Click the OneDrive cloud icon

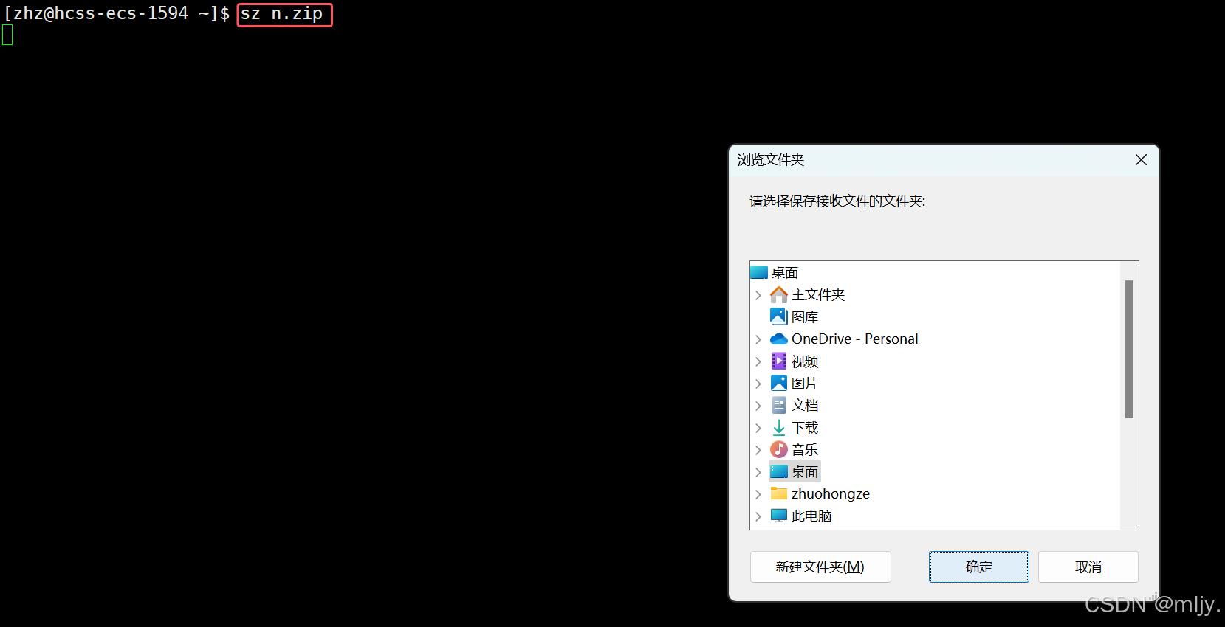click(779, 339)
